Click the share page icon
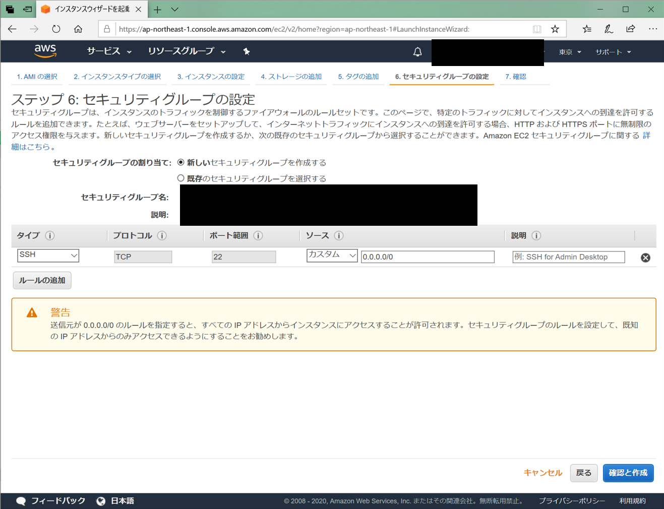This screenshot has height=509, width=664. click(x=631, y=29)
